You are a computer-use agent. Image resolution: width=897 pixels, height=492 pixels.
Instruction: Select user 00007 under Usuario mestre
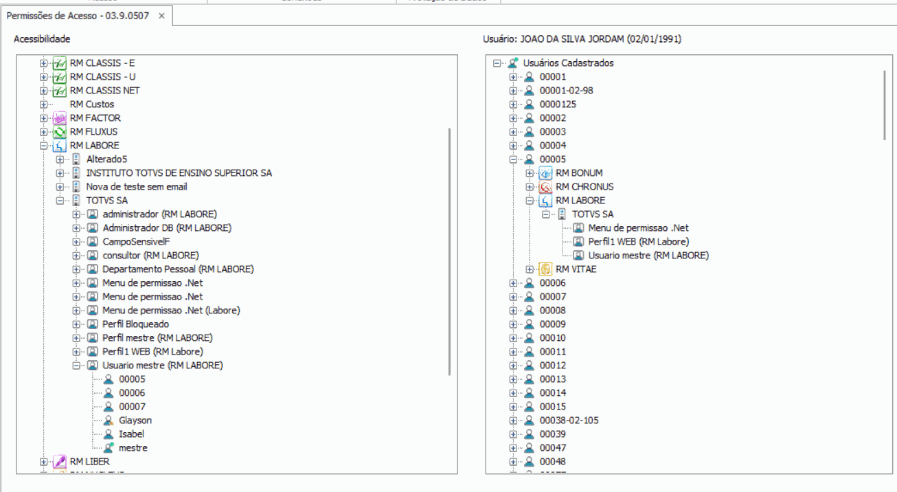coord(132,407)
